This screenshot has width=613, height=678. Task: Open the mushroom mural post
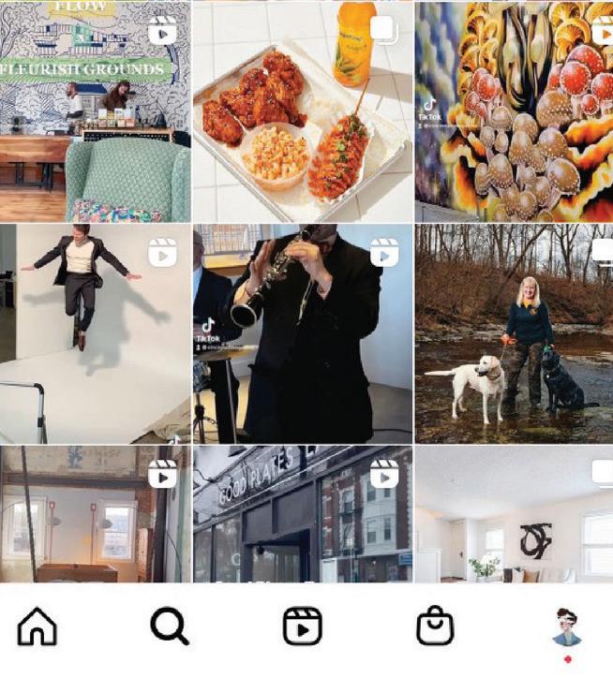point(514,112)
